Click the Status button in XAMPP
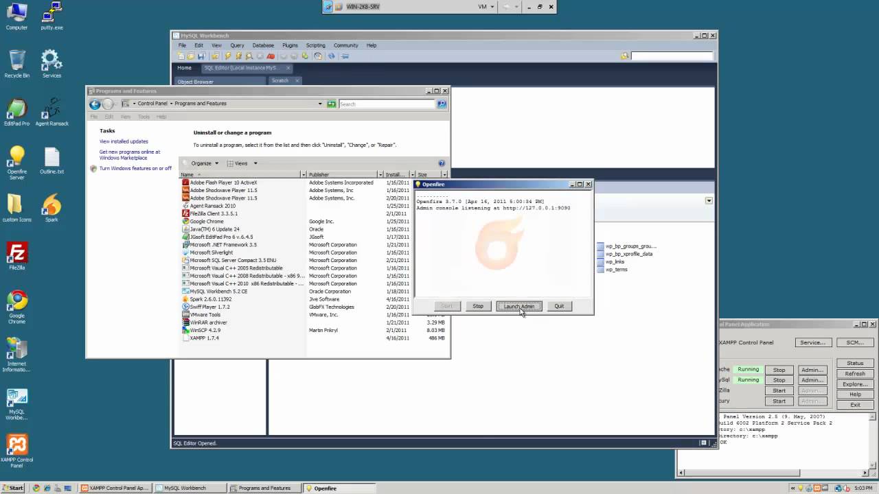879x494 pixels. point(855,363)
